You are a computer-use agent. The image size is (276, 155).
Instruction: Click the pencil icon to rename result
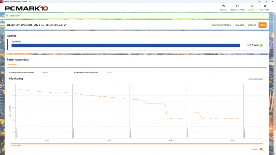coord(65,25)
